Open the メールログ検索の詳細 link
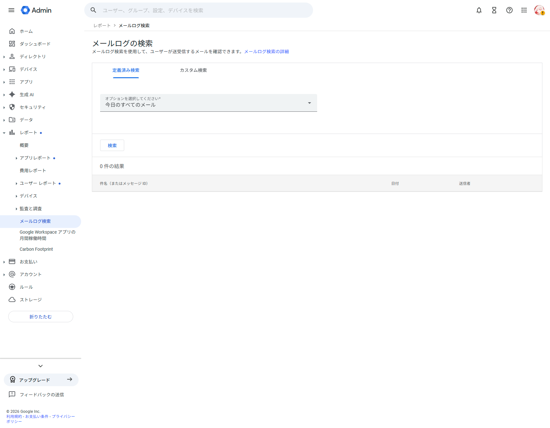The image size is (550, 428). [x=266, y=52]
